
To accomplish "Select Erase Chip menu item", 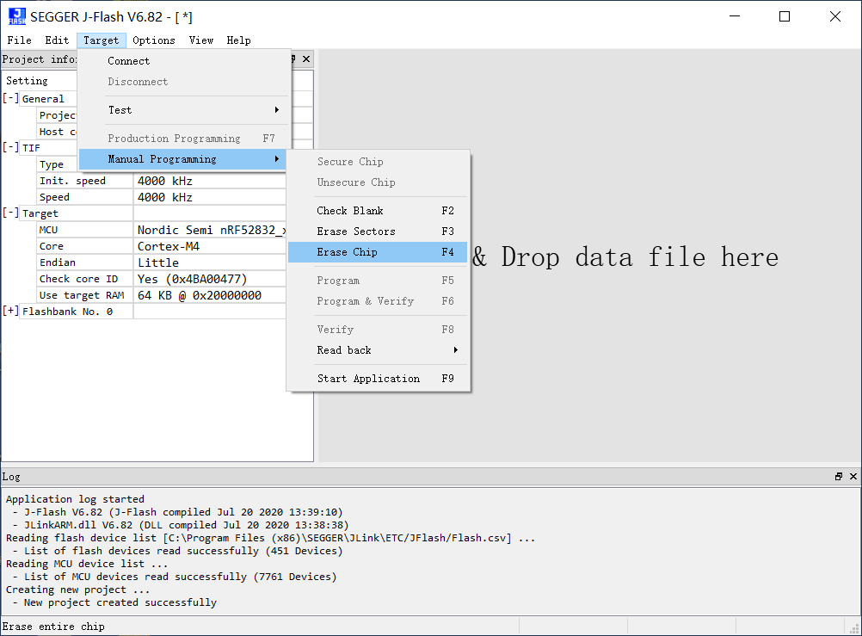I will (x=378, y=252).
